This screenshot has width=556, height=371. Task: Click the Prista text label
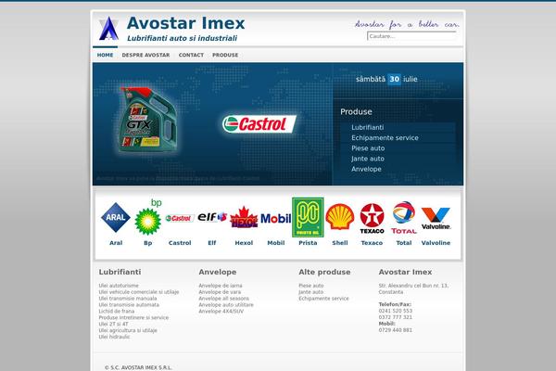[x=308, y=243]
